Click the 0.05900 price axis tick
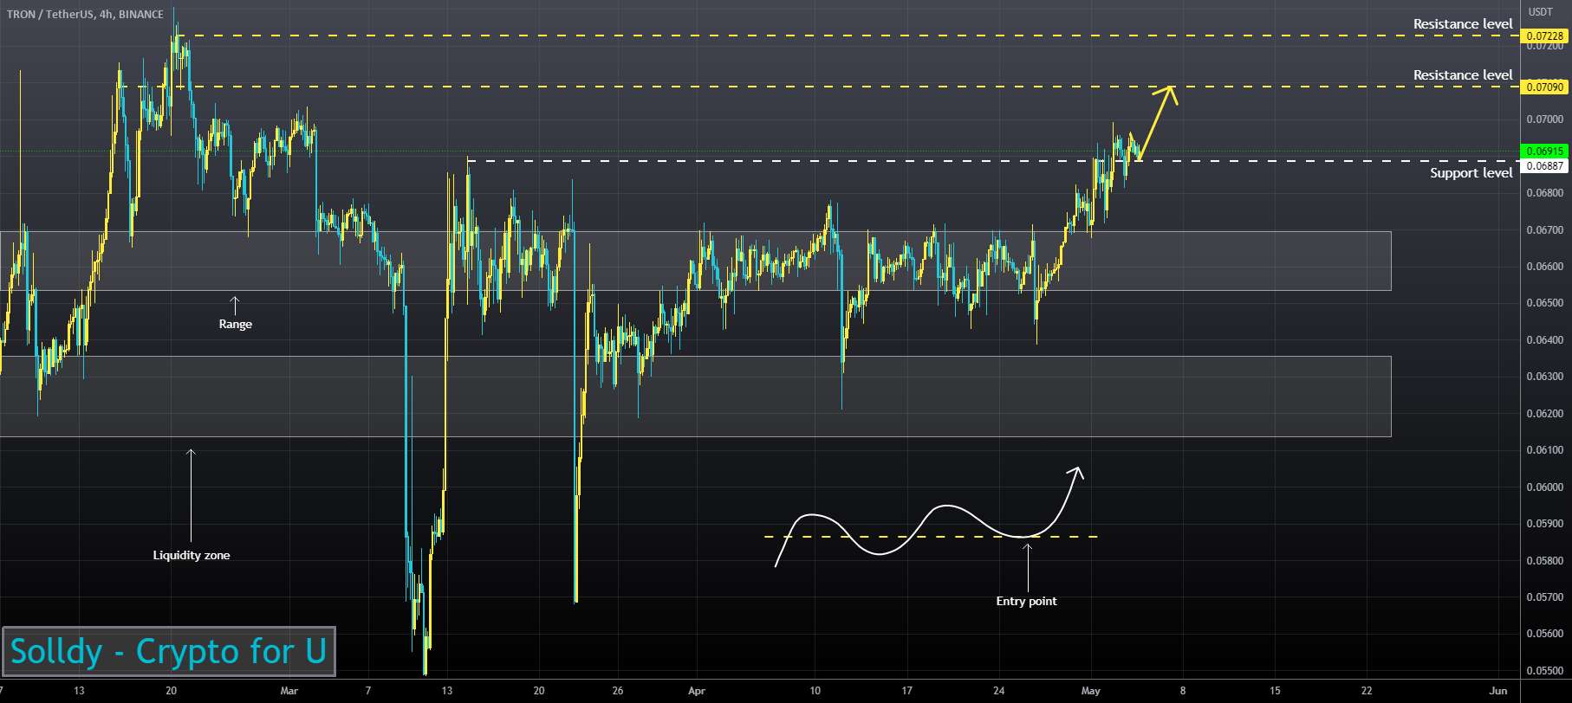 coord(1544,524)
